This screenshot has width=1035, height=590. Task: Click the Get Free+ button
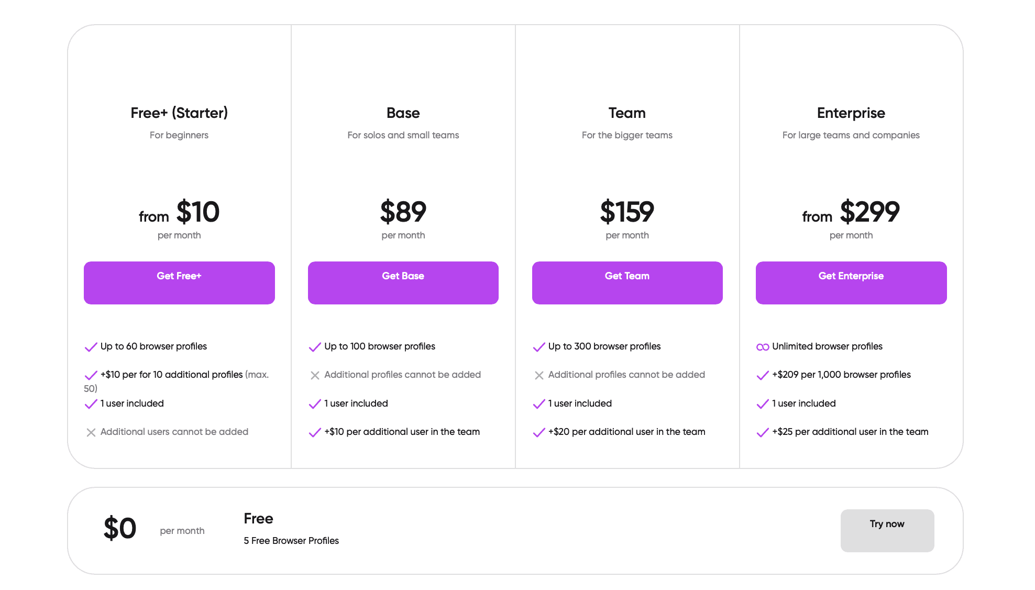tap(179, 282)
